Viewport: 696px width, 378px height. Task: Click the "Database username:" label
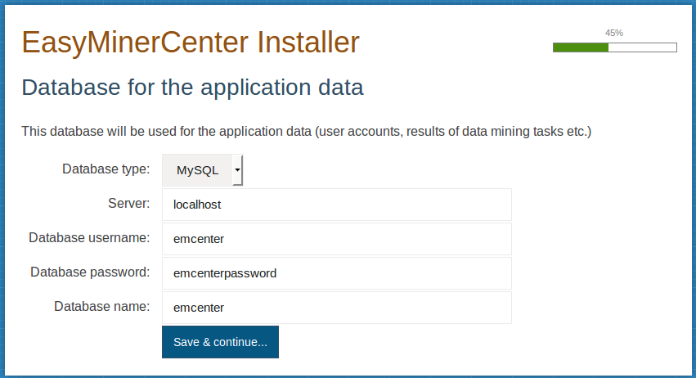click(89, 237)
